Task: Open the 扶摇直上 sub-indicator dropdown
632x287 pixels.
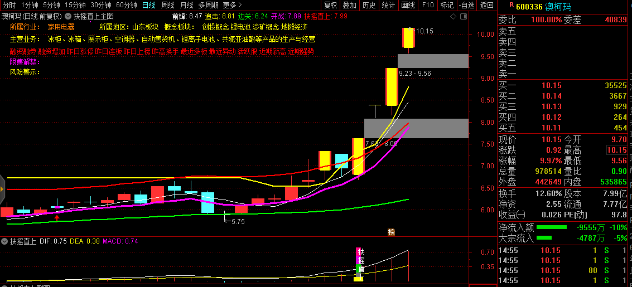Action: point(4,242)
